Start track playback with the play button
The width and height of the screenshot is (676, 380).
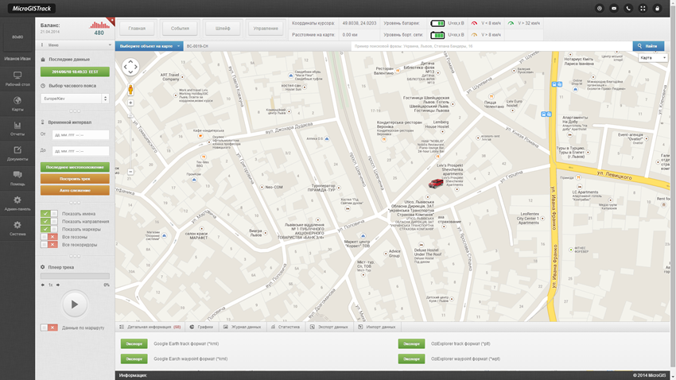click(75, 304)
